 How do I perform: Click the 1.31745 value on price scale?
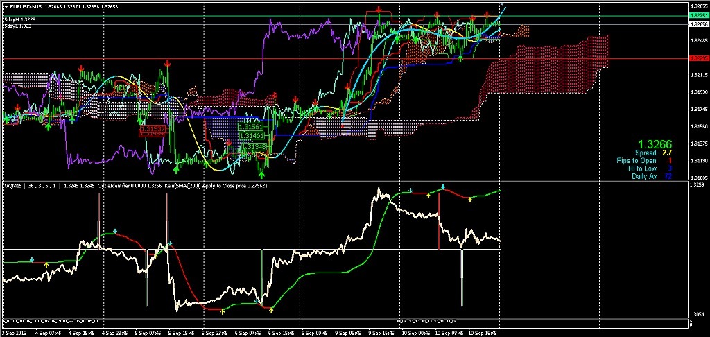tap(698, 109)
